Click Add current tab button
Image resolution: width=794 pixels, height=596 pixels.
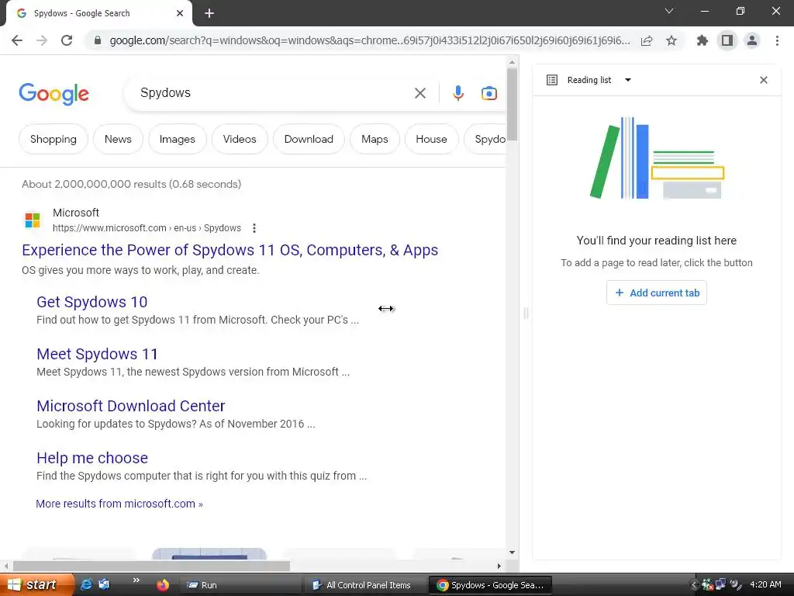click(657, 293)
